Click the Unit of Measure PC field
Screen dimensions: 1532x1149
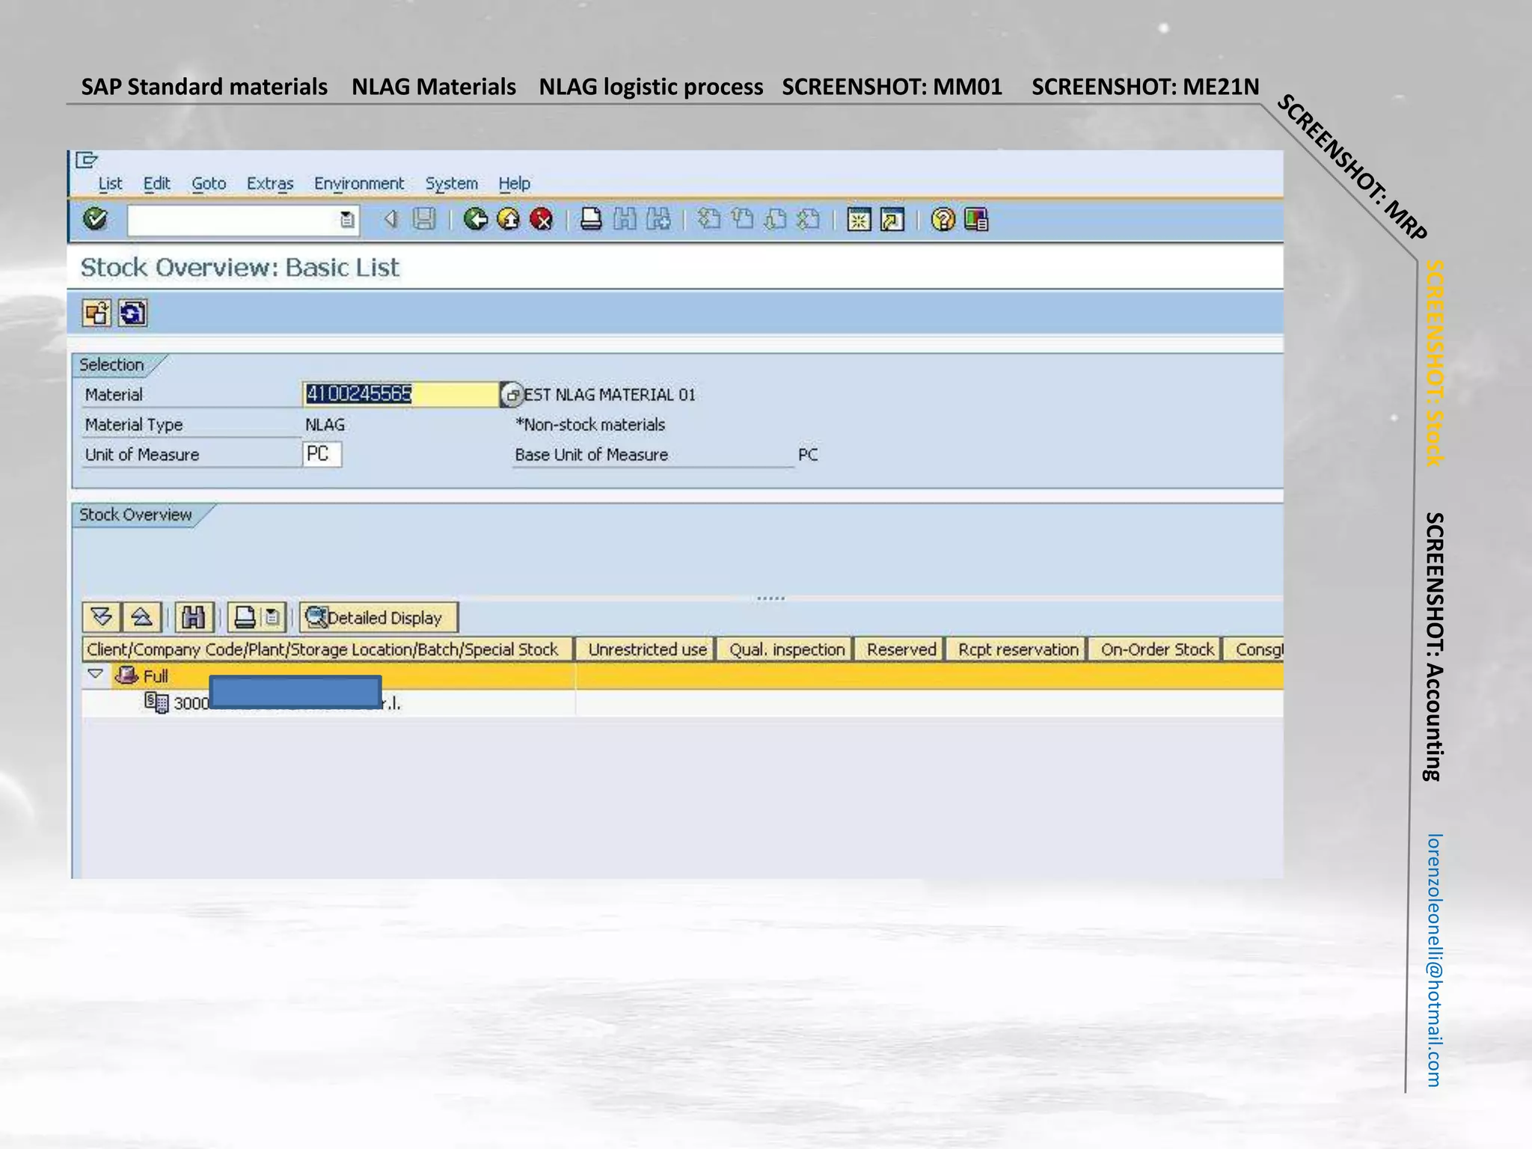[x=322, y=454]
